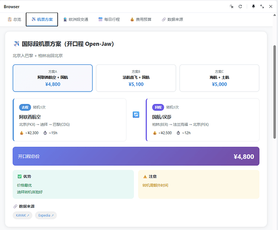Click 转机1次 label next to 去程

39,107
